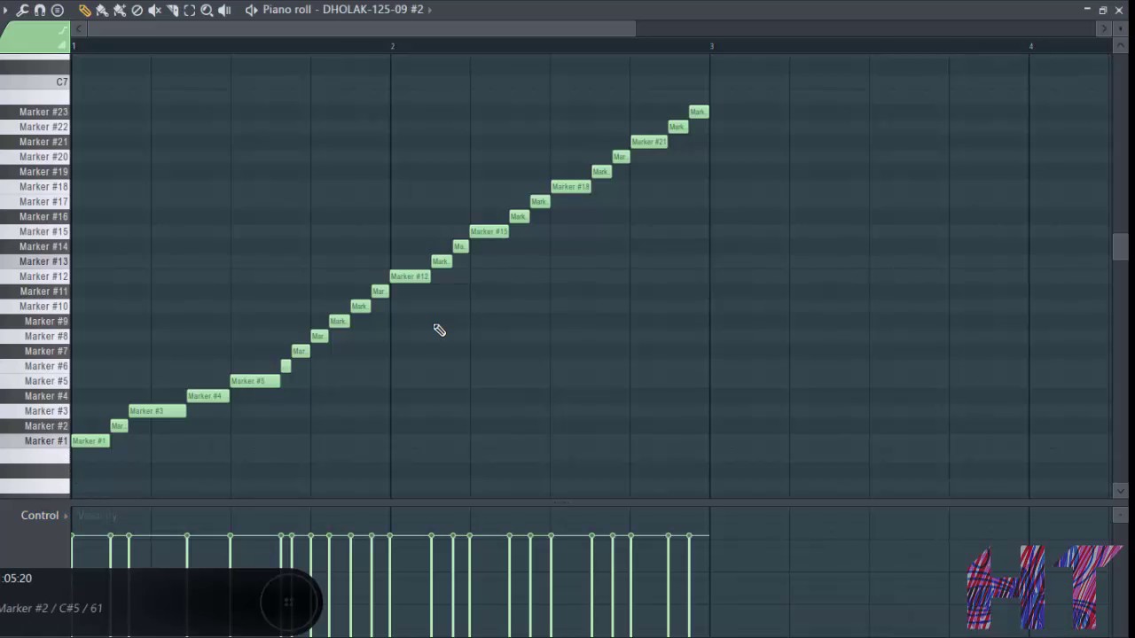1135x638 pixels.
Task: Select the Paint drum sequencer tool
Action: (x=120, y=10)
